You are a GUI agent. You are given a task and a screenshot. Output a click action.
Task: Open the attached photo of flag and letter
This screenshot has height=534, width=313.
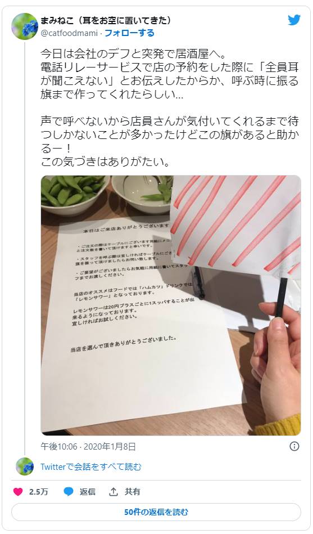[171, 306]
